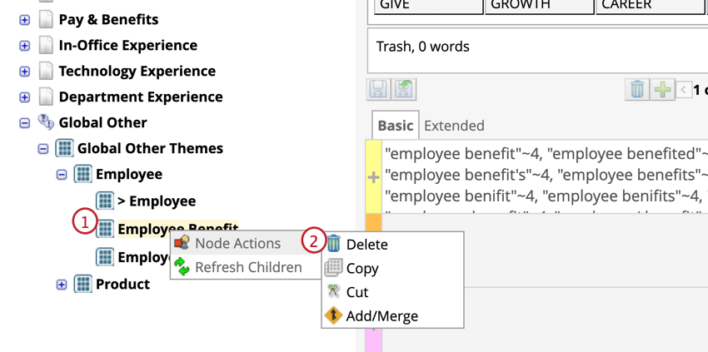Click the Global Other category icon
This screenshot has height=352, width=708.
coord(46,122)
